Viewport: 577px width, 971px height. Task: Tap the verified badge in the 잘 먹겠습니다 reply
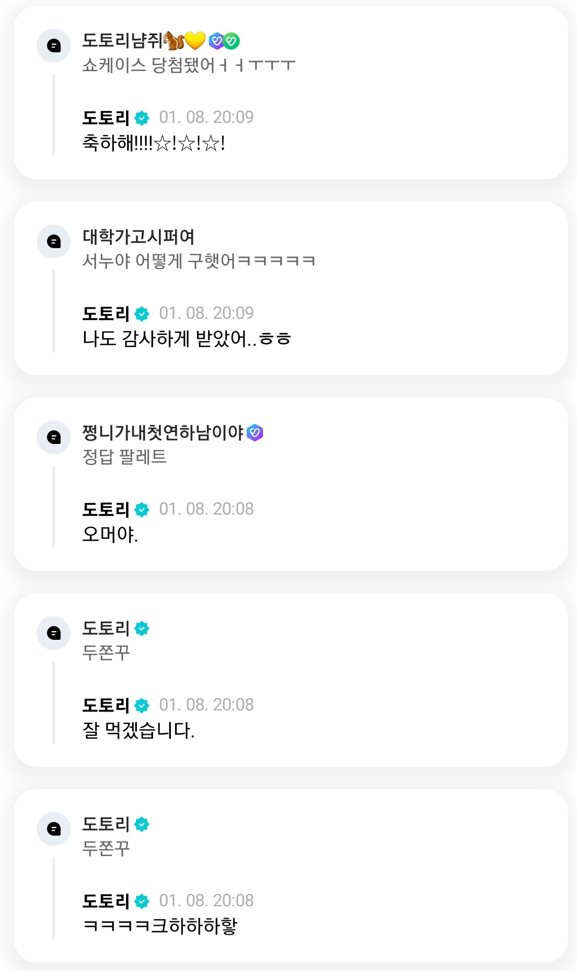pyautogui.click(x=142, y=705)
